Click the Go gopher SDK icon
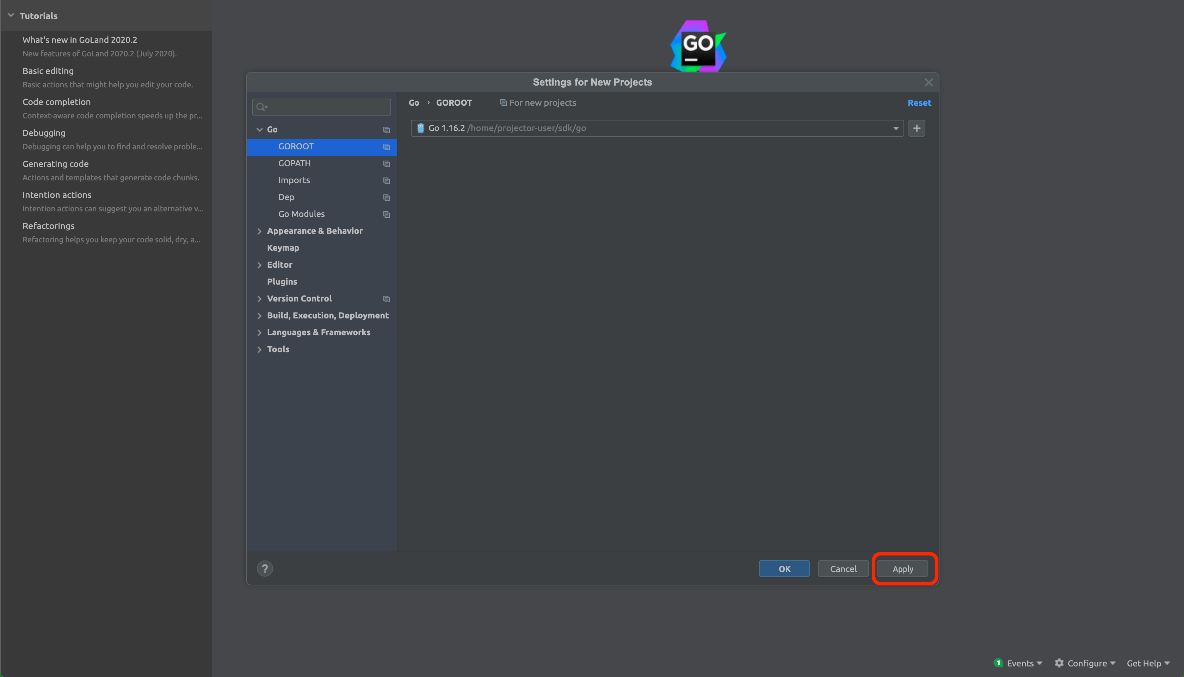 [x=420, y=128]
